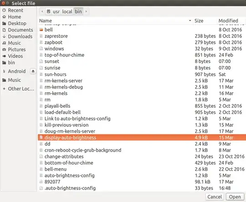Cancel the file selection dialog
The image size is (246, 202).
point(215,197)
